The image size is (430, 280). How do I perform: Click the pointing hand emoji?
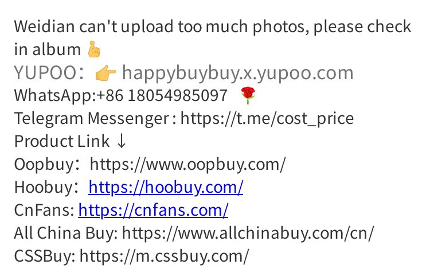click(x=105, y=73)
